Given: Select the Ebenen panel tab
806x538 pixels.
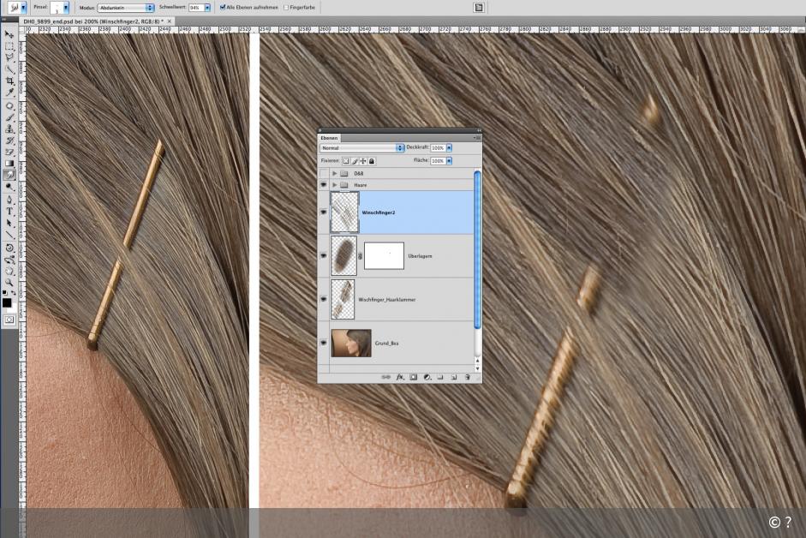Looking at the screenshot, I should point(329,137).
